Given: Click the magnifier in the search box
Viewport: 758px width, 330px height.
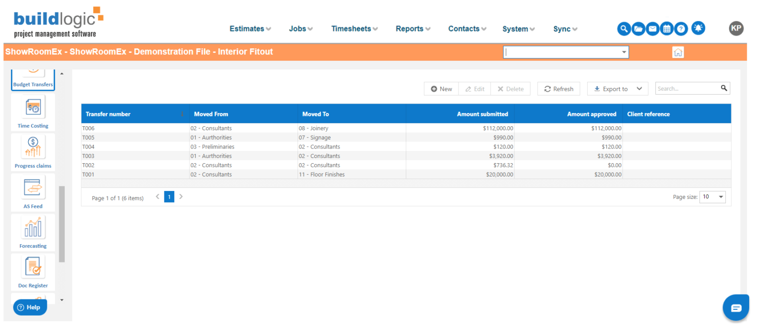Looking at the screenshot, I should click(724, 88).
